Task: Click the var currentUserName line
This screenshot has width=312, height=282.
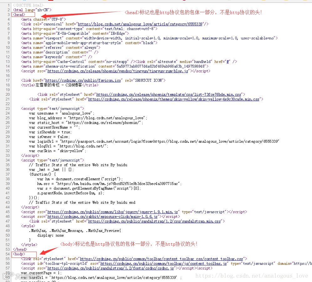Action: click(x=55, y=127)
